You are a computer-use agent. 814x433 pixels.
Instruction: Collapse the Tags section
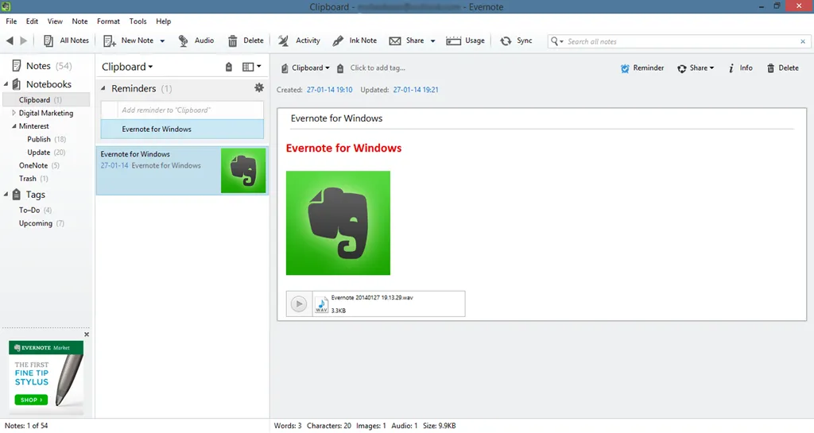[x=6, y=195]
